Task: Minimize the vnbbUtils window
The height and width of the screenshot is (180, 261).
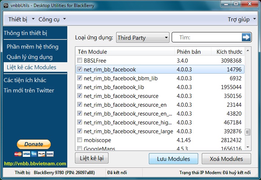Action: click(x=226, y=4)
